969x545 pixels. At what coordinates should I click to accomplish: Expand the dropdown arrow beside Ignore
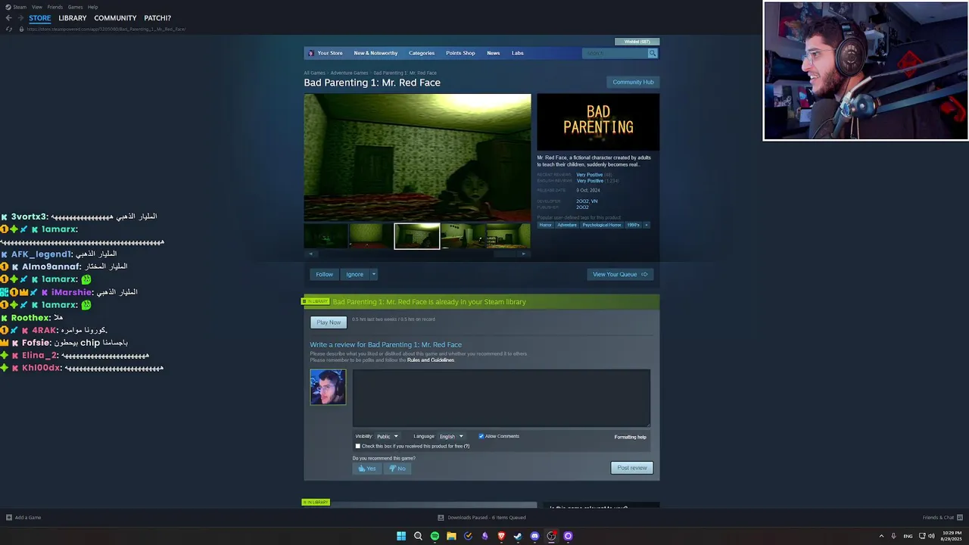[373, 274]
